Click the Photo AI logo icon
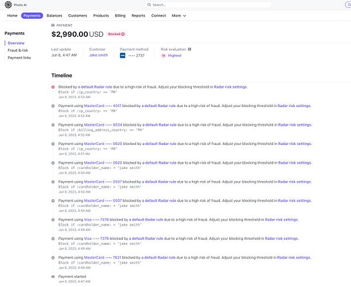351x287 pixels. (8, 5)
